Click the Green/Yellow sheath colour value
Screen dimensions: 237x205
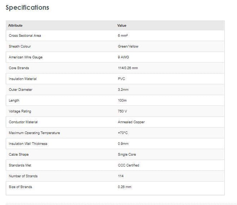pos(128,46)
